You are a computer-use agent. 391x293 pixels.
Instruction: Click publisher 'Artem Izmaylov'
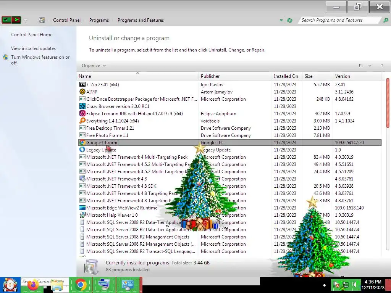[217, 92]
